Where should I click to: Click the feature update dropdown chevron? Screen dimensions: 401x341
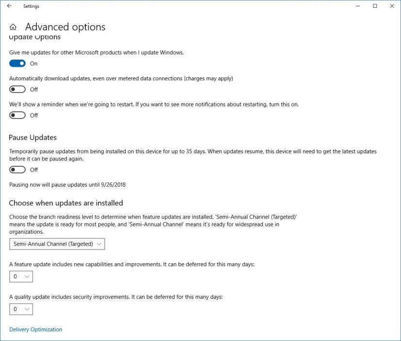(x=28, y=276)
